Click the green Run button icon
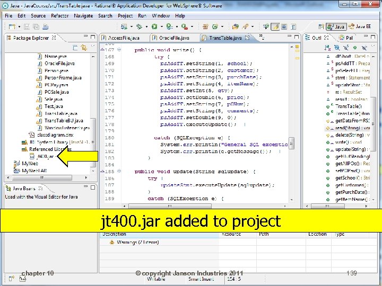382x286 pixels. tap(154, 26)
